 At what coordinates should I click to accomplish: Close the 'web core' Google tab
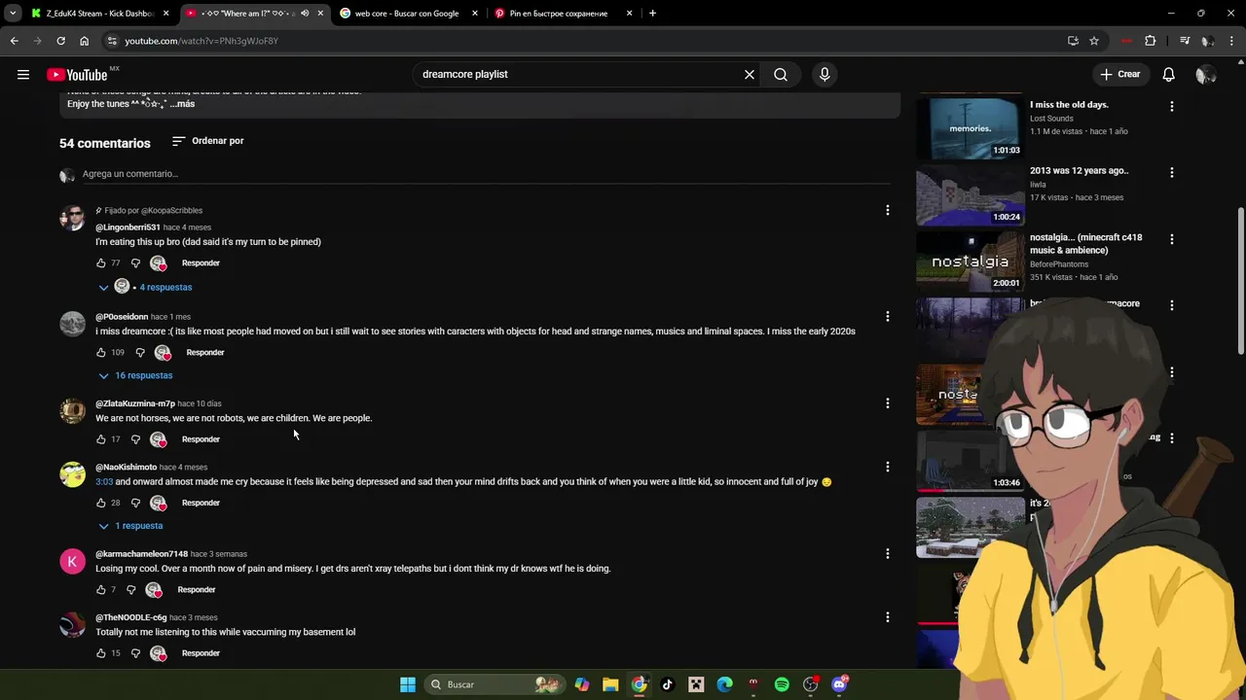tap(475, 14)
